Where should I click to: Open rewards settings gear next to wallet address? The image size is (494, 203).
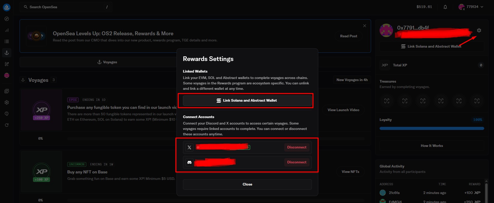(479, 30)
